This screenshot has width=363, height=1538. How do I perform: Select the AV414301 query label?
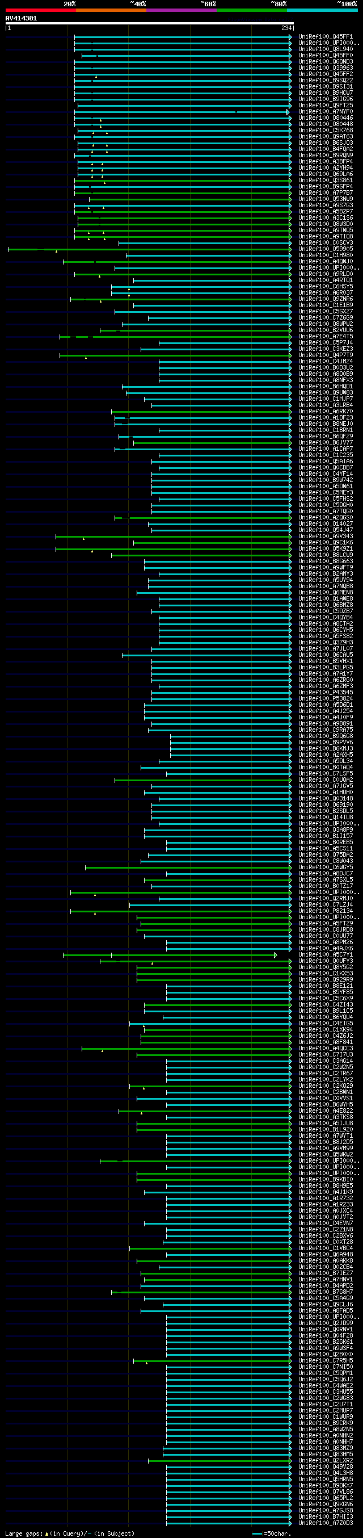tap(22, 19)
